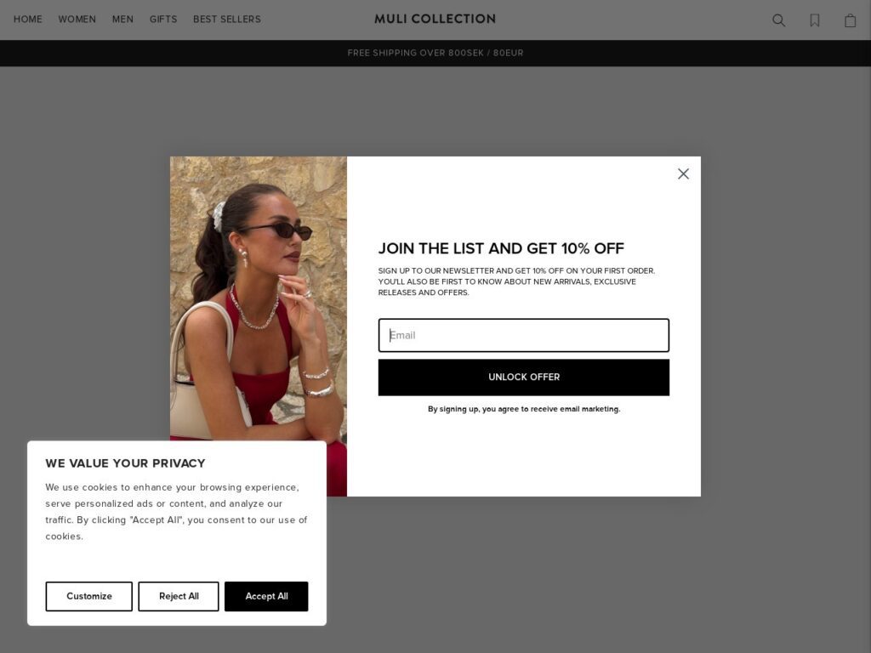Click the free shipping announcement bar
This screenshot has height=653, width=871.
click(435, 54)
